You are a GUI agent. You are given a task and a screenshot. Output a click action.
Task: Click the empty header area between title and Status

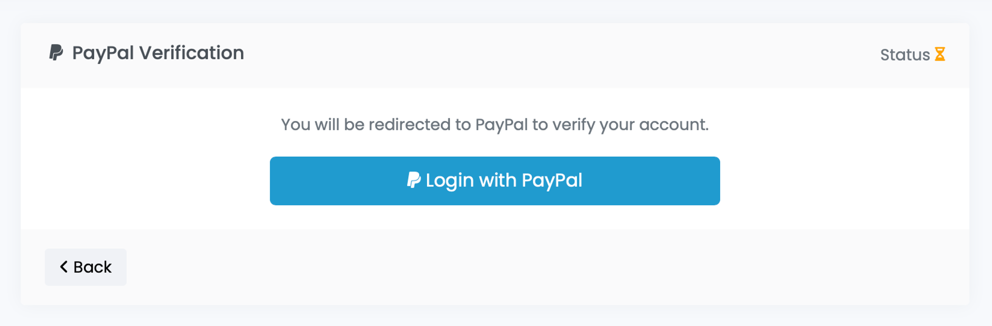point(560,54)
